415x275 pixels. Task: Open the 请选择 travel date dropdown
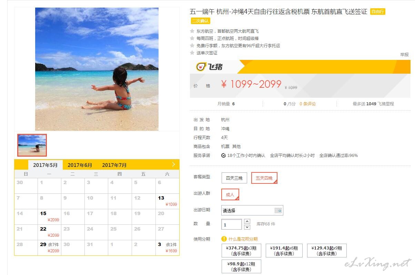252,210
